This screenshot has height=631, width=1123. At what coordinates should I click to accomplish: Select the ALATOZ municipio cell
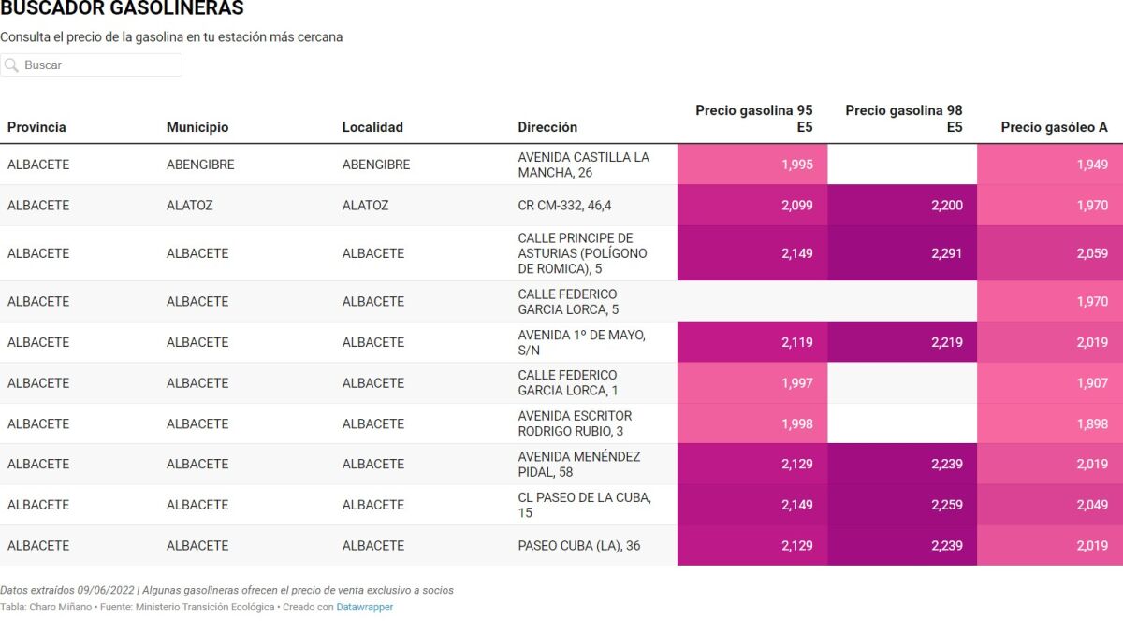[x=189, y=206]
